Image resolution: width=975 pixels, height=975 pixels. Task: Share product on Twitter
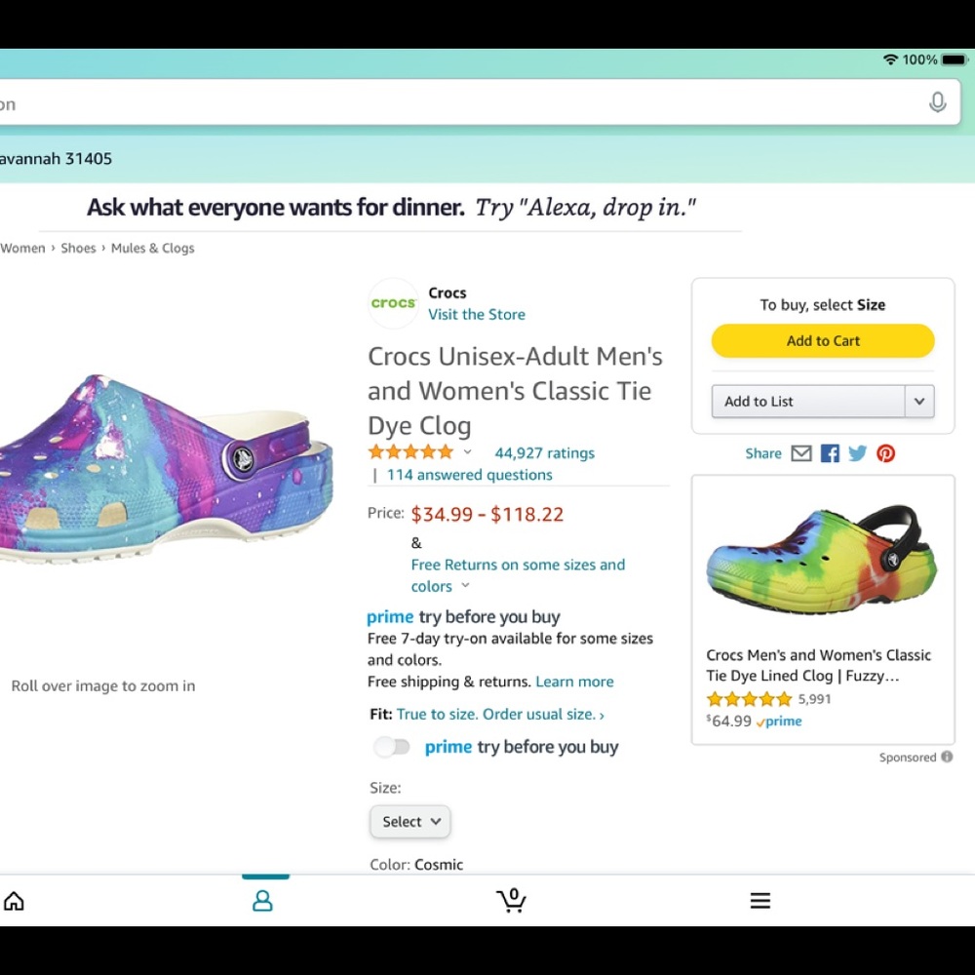[x=858, y=453]
